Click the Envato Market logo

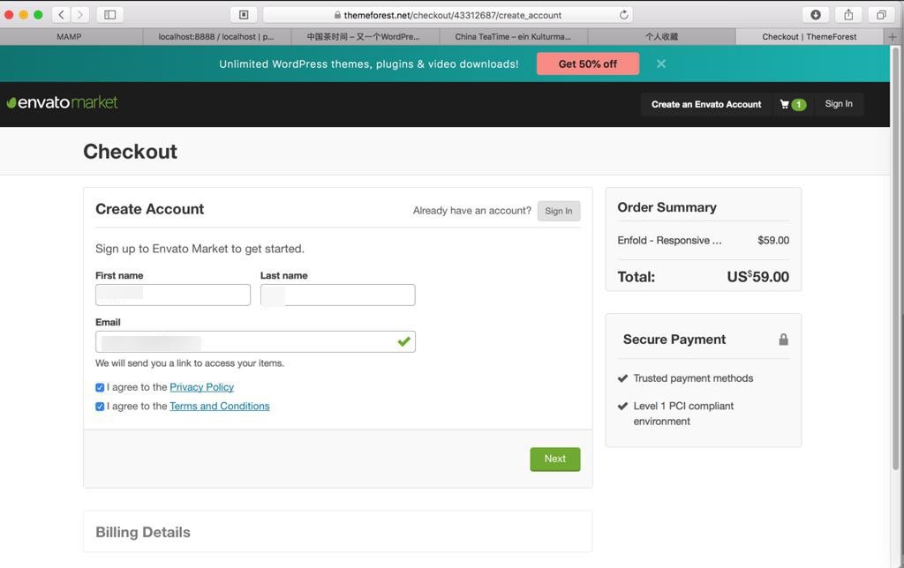(62, 102)
